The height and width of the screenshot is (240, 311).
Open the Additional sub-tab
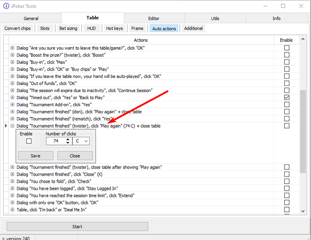(x=193, y=28)
